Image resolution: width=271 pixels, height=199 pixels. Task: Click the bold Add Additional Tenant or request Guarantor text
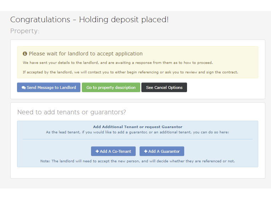coord(137,127)
